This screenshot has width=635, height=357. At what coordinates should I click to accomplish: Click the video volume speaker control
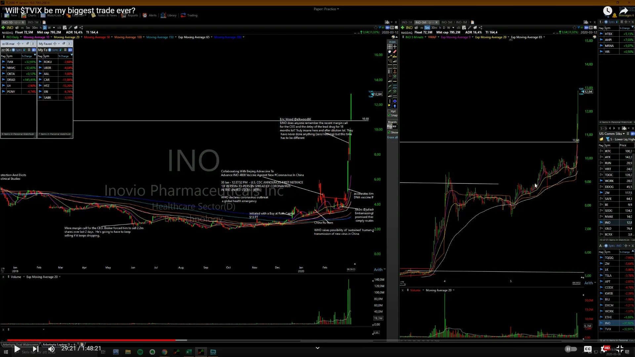click(51, 349)
